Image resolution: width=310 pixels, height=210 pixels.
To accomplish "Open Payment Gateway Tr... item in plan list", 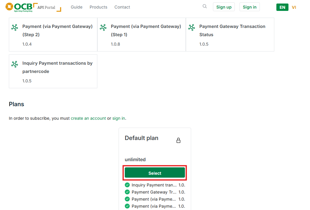I will [x=154, y=192].
